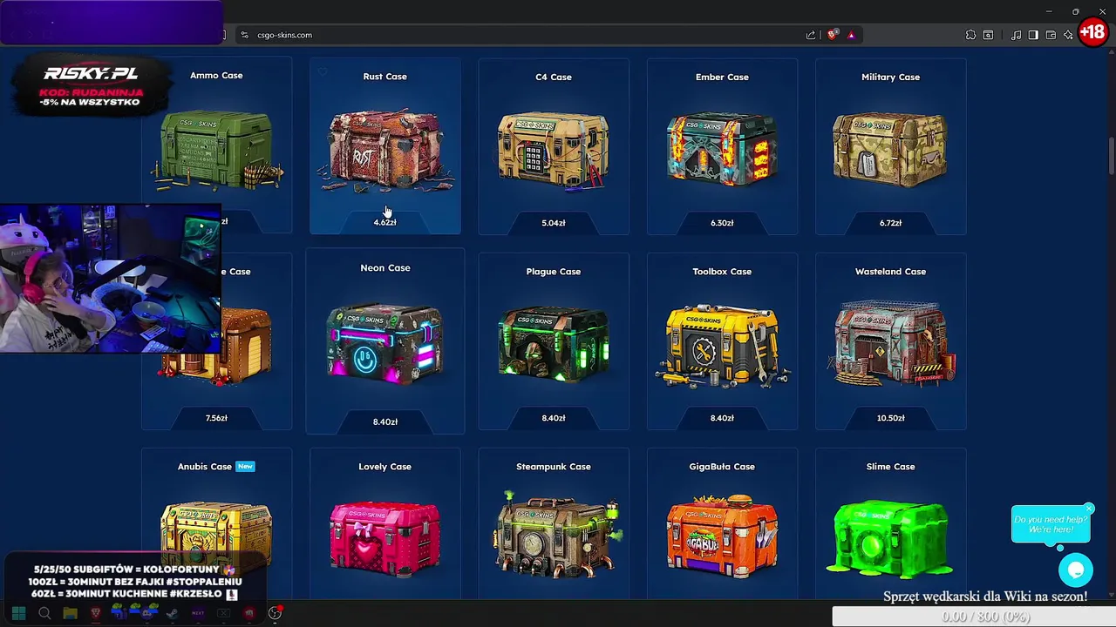Click the csgo-skins.com address bar
The width and height of the screenshot is (1116, 627).
(x=523, y=35)
